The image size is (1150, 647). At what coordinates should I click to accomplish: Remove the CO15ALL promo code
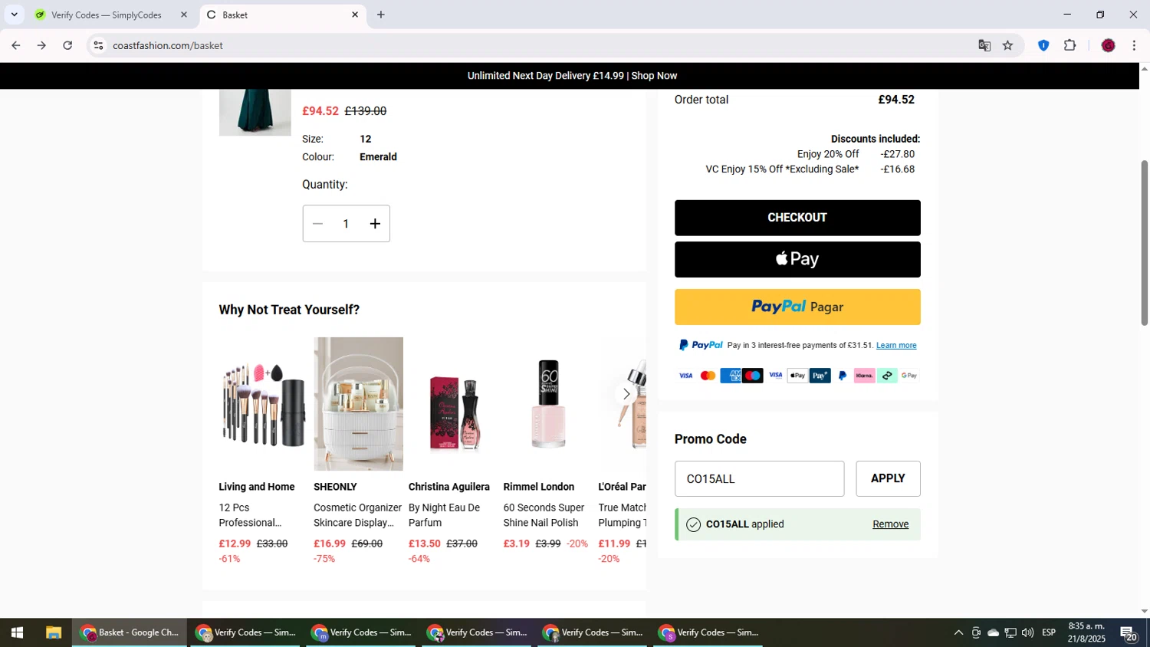tap(890, 524)
